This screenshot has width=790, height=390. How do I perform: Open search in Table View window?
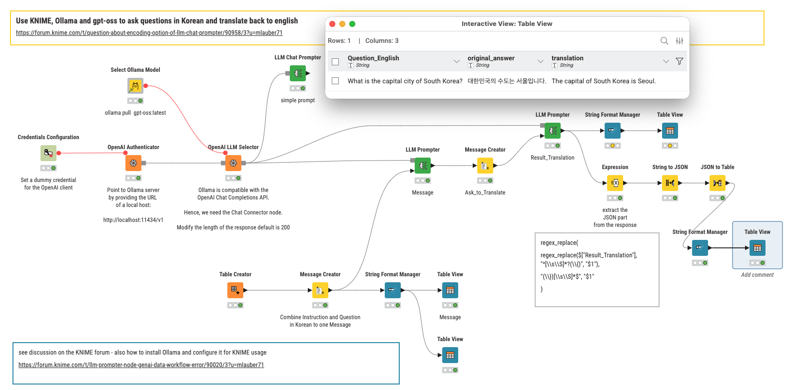pyautogui.click(x=664, y=41)
